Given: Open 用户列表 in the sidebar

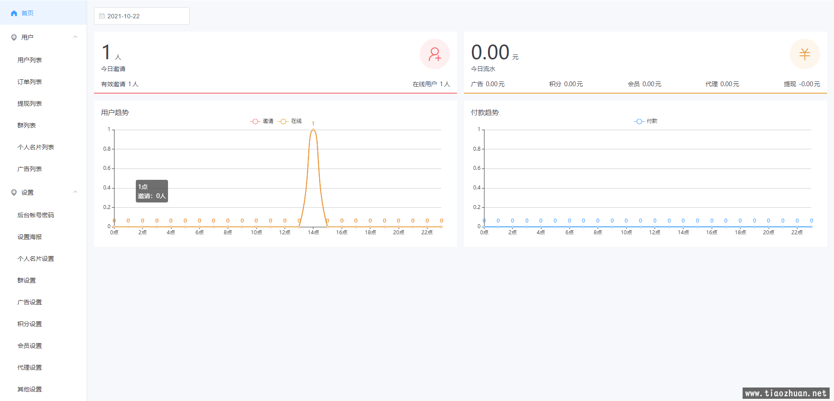Looking at the screenshot, I should coord(30,60).
